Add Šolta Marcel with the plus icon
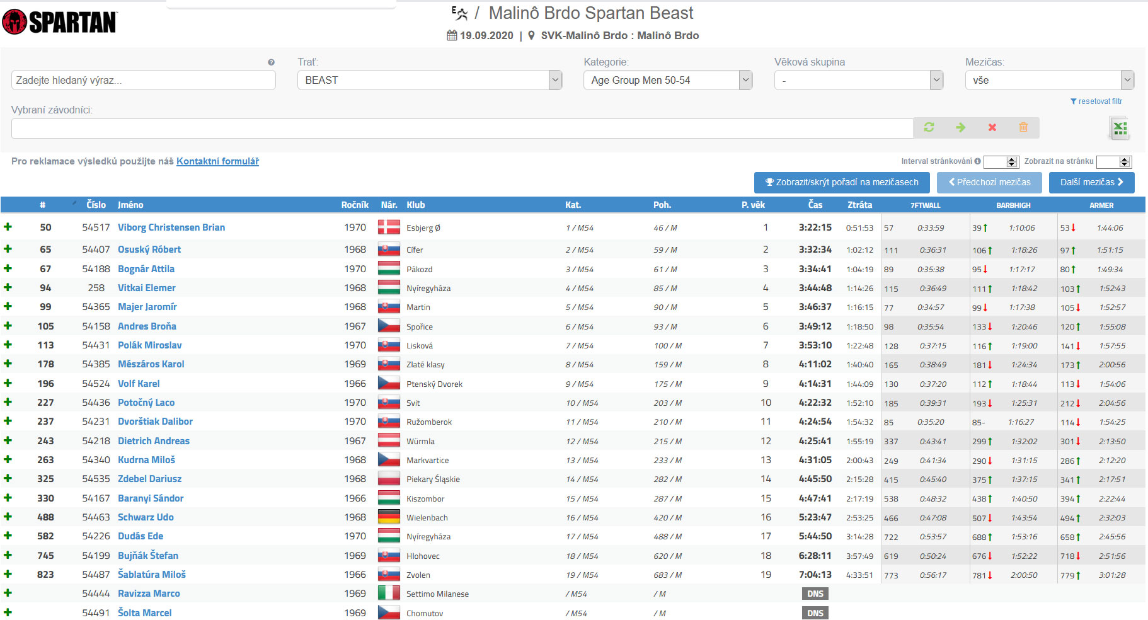The image size is (1148, 620). click(x=8, y=612)
